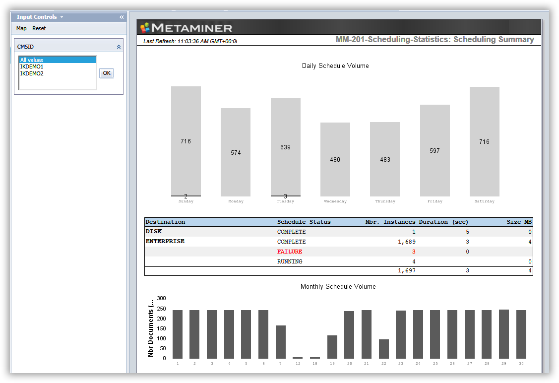The height and width of the screenshot is (383, 559).
Task: Click the Nbr. Instances column header
Action: pyautogui.click(x=390, y=222)
